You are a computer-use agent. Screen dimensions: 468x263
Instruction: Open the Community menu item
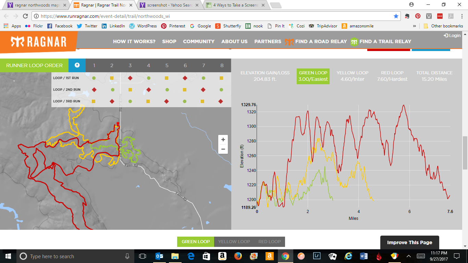click(199, 41)
